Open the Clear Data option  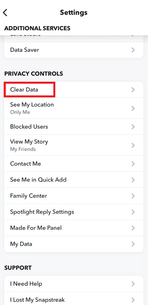74,90
